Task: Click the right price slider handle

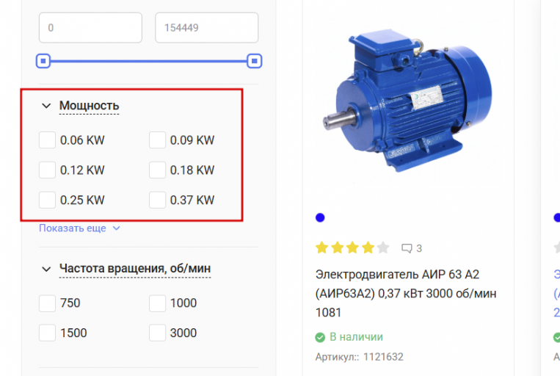Action: click(254, 61)
